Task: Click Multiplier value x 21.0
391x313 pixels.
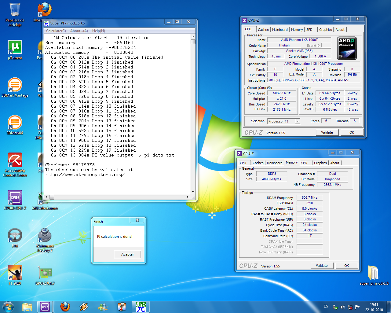Action: [282, 98]
